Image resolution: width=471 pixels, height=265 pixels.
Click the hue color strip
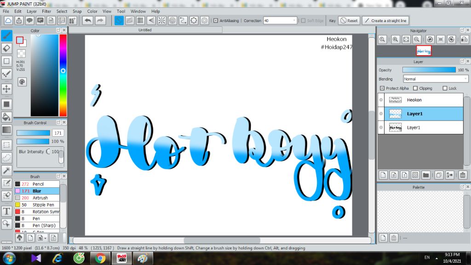coord(63,75)
